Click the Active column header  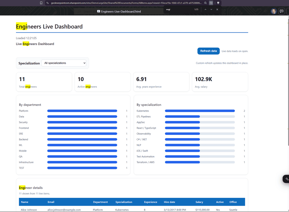pos(220,202)
